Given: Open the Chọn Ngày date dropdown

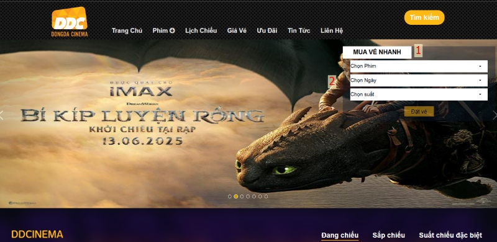Looking at the screenshot, I should 419,81.
